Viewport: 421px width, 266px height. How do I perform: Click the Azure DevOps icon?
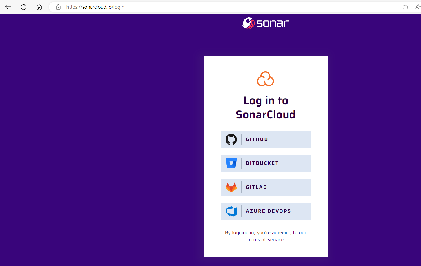point(231,211)
